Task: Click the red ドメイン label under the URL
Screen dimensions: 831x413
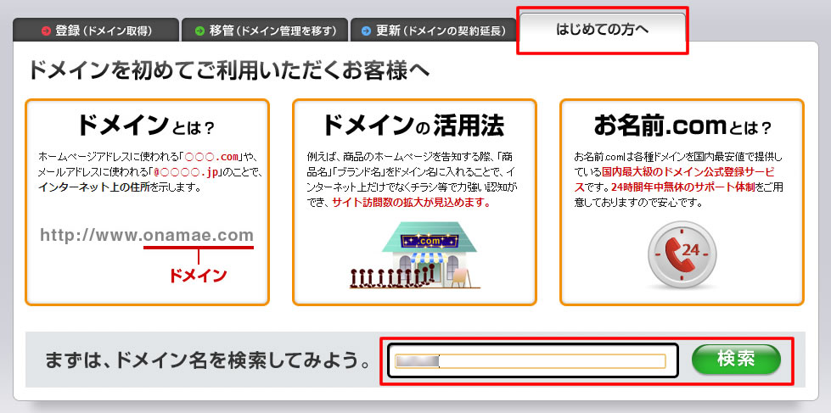Action: click(x=198, y=276)
